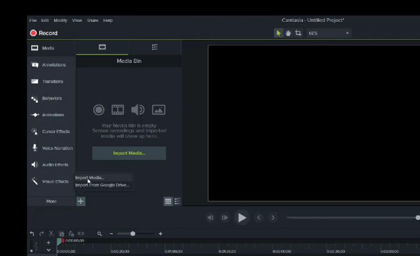This screenshot has height=256, width=420.
Task: Open the Share menu
Action: (x=92, y=20)
